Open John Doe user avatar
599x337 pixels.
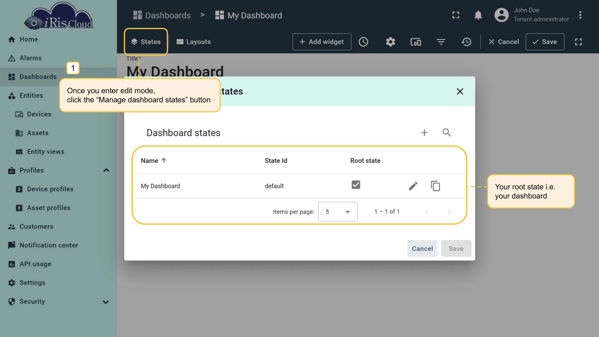[501, 15]
